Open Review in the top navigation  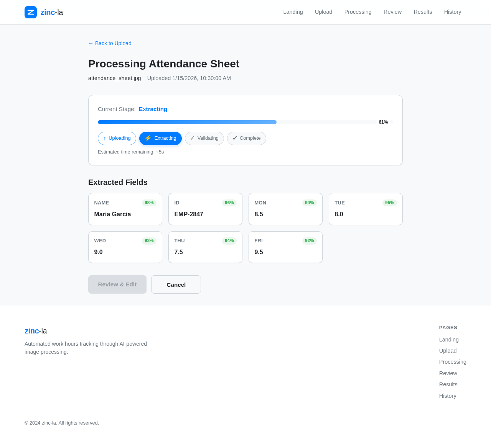point(392,12)
